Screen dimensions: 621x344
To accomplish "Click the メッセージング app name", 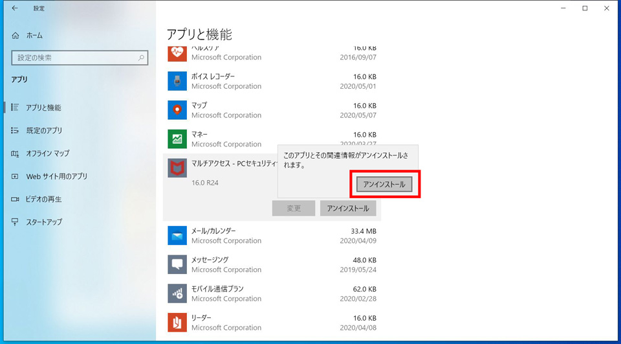I will [x=210, y=260].
